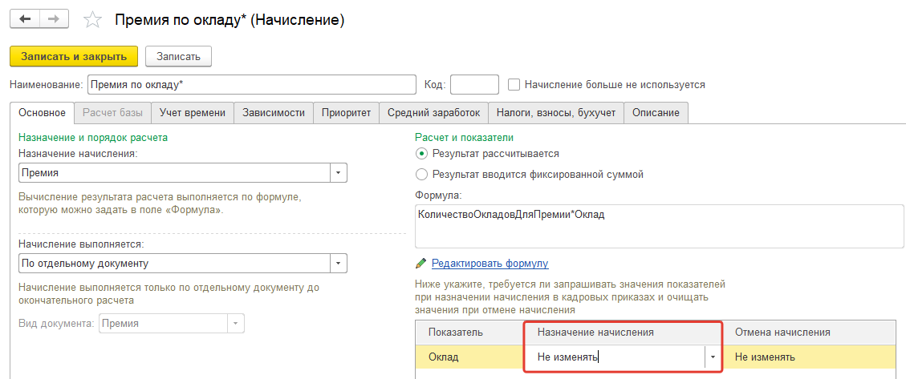Go to the 'Приоритет' tab
This screenshot has width=906, height=379.
[346, 113]
